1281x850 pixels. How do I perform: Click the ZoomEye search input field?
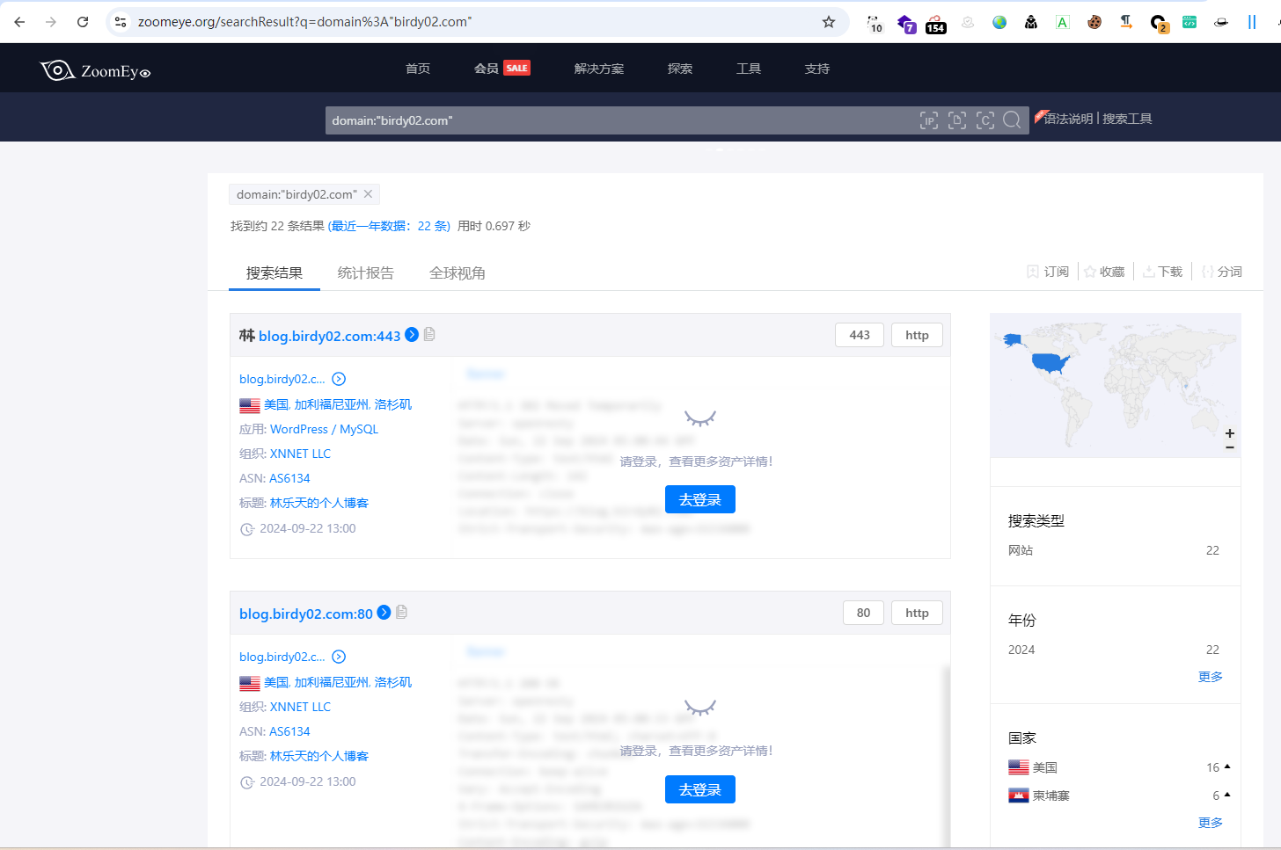pyautogui.click(x=616, y=120)
